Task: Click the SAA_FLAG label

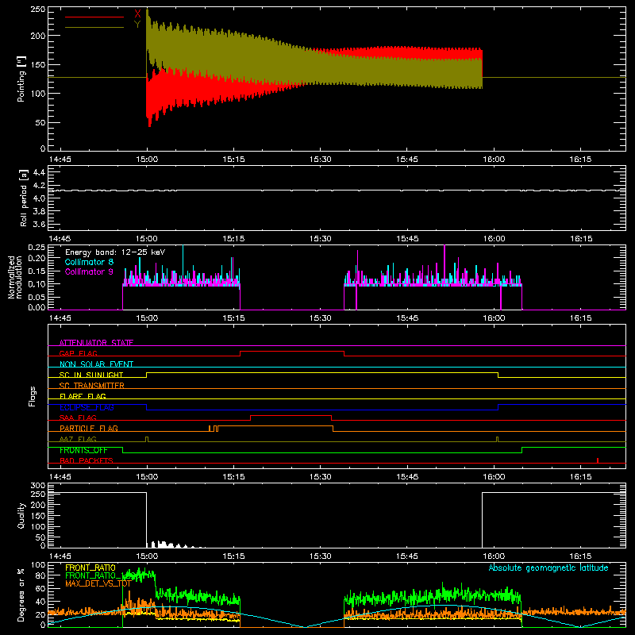Action: (78, 418)
